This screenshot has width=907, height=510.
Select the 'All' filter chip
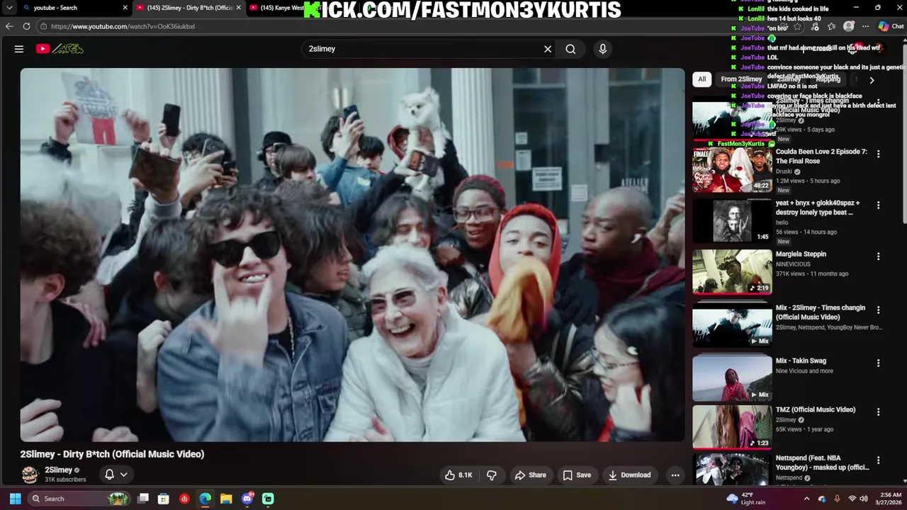coord(702,79)
